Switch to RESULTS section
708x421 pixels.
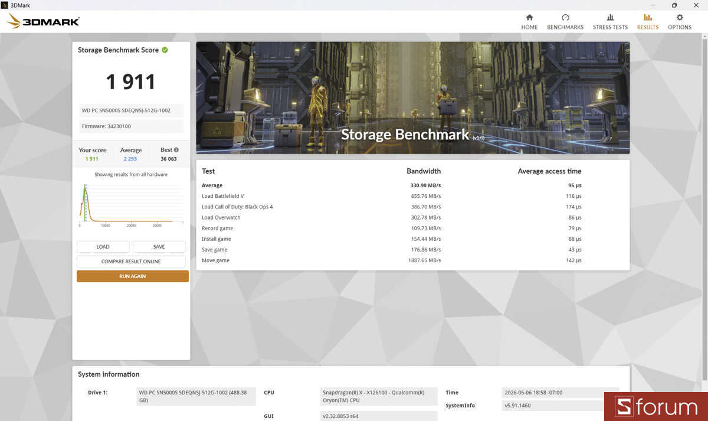click(648, 22)
